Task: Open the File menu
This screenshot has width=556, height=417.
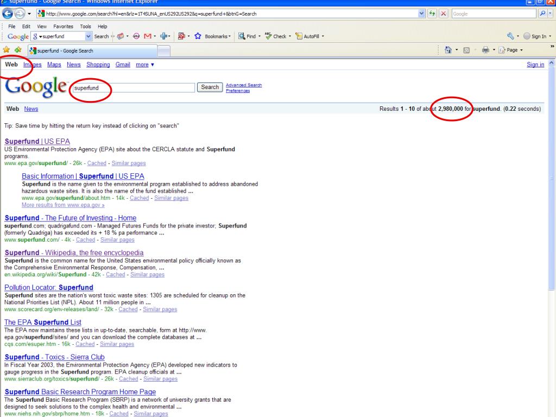Action: click(12, 26)
